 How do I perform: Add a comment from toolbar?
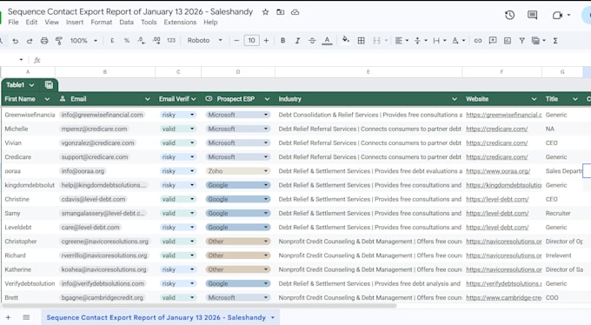(x=493, y=40)
